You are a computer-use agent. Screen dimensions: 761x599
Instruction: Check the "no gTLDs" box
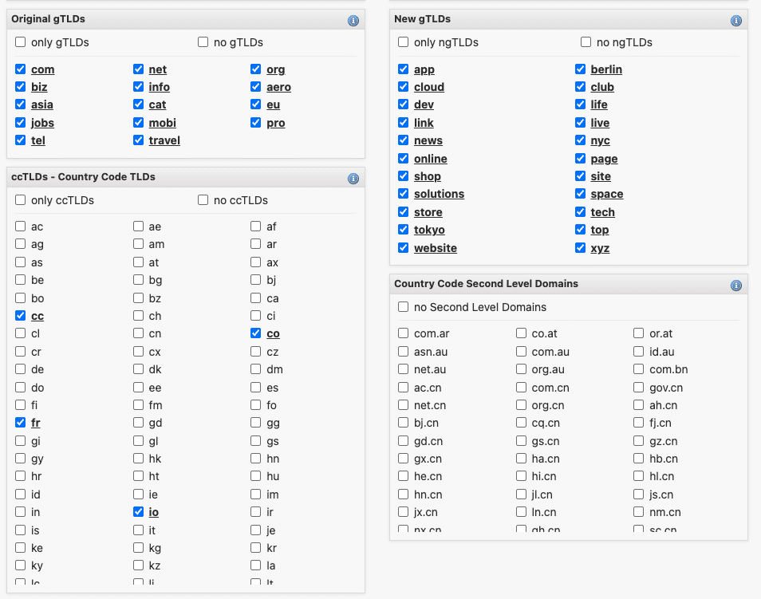tap(203, 42)
